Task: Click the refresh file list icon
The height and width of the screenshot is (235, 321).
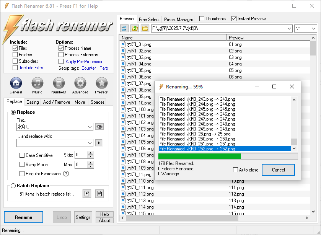Action: coord(124,28)
